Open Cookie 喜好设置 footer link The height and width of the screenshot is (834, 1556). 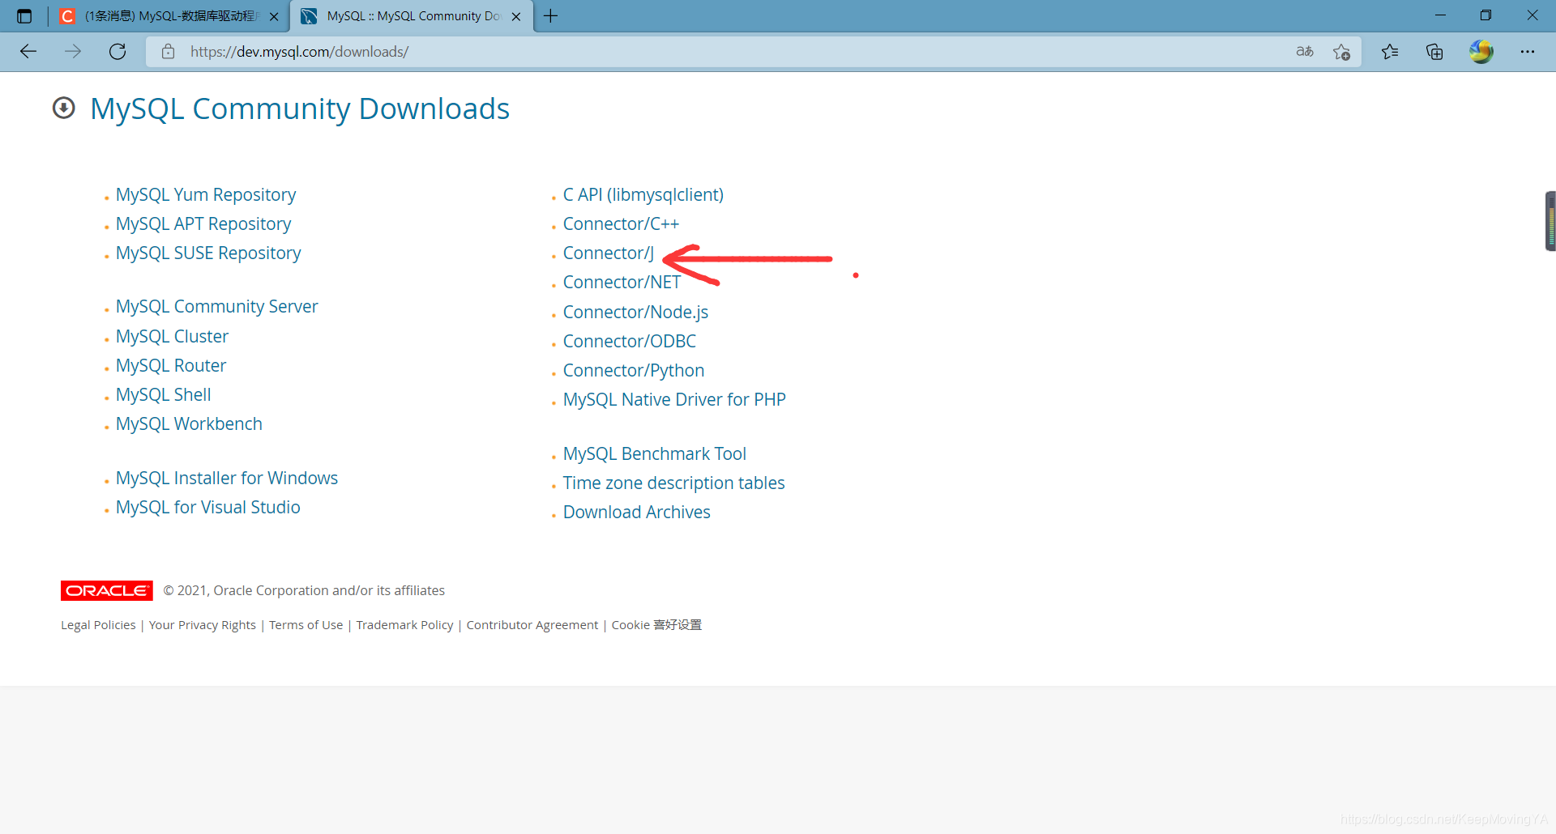656,625
